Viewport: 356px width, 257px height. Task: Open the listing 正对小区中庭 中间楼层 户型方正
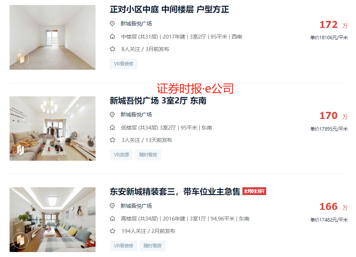[170, 10]
